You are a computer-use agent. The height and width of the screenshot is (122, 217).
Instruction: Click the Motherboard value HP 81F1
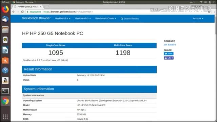tap(81, 110)
